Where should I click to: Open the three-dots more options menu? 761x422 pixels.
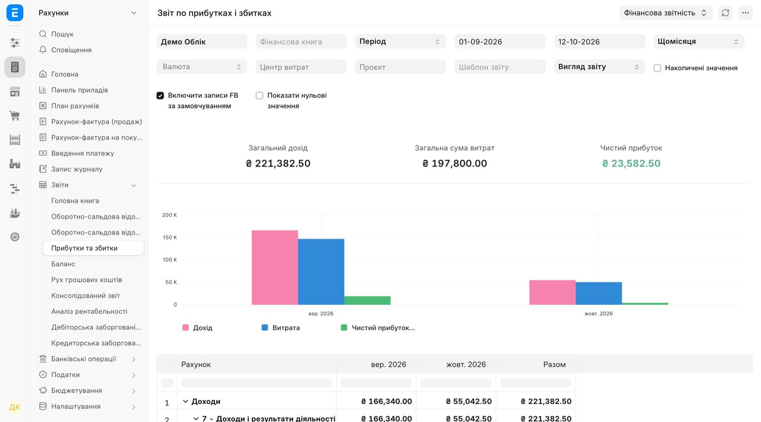tap(745, 13)
